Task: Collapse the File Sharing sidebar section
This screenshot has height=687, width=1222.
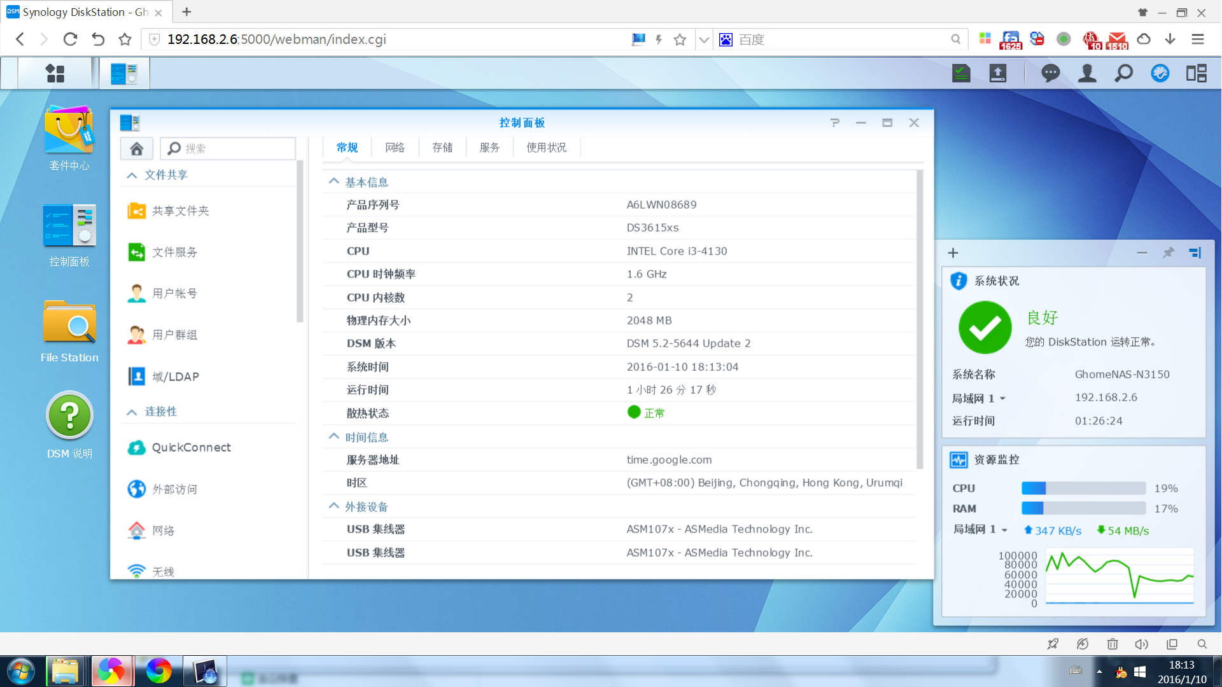Action: click(x=132, y=175)
